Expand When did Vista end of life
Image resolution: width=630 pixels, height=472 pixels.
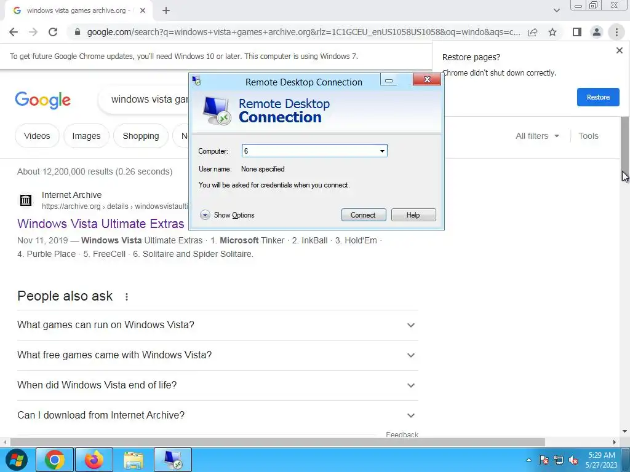pyautogui.click(x=218, y=385)
